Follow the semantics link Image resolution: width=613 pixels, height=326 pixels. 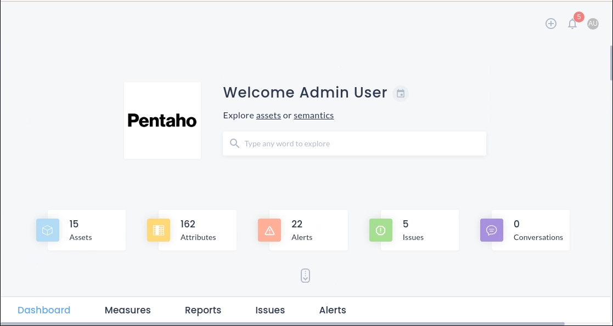(x=313, y=116)
